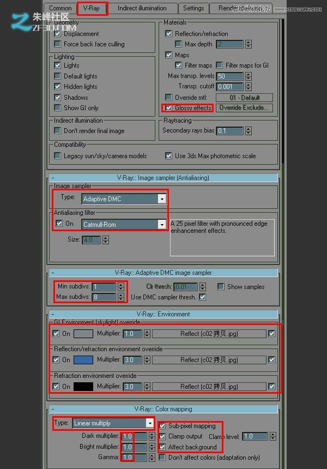Switch to Indirect illumination tab
This screenshot has height=469, width=327.
pos(142,8)
